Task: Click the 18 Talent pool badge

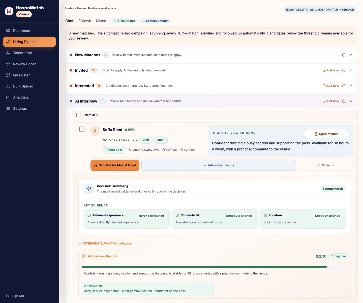Action: pos(125,21)
